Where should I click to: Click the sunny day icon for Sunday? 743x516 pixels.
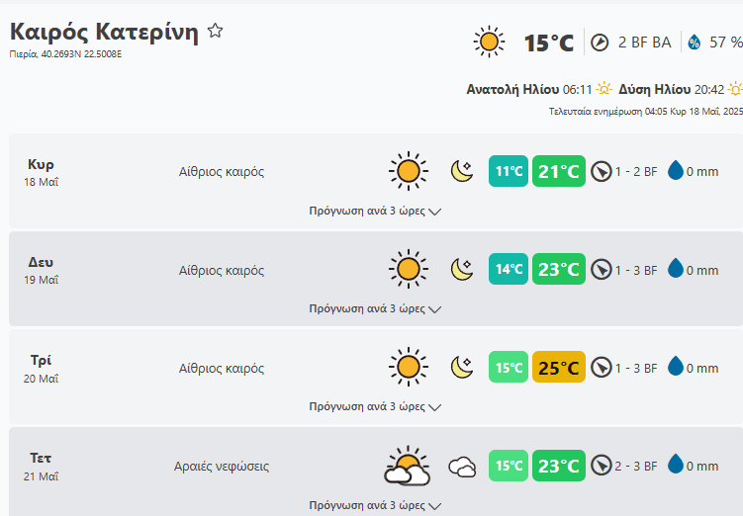(x=407, y=172)
